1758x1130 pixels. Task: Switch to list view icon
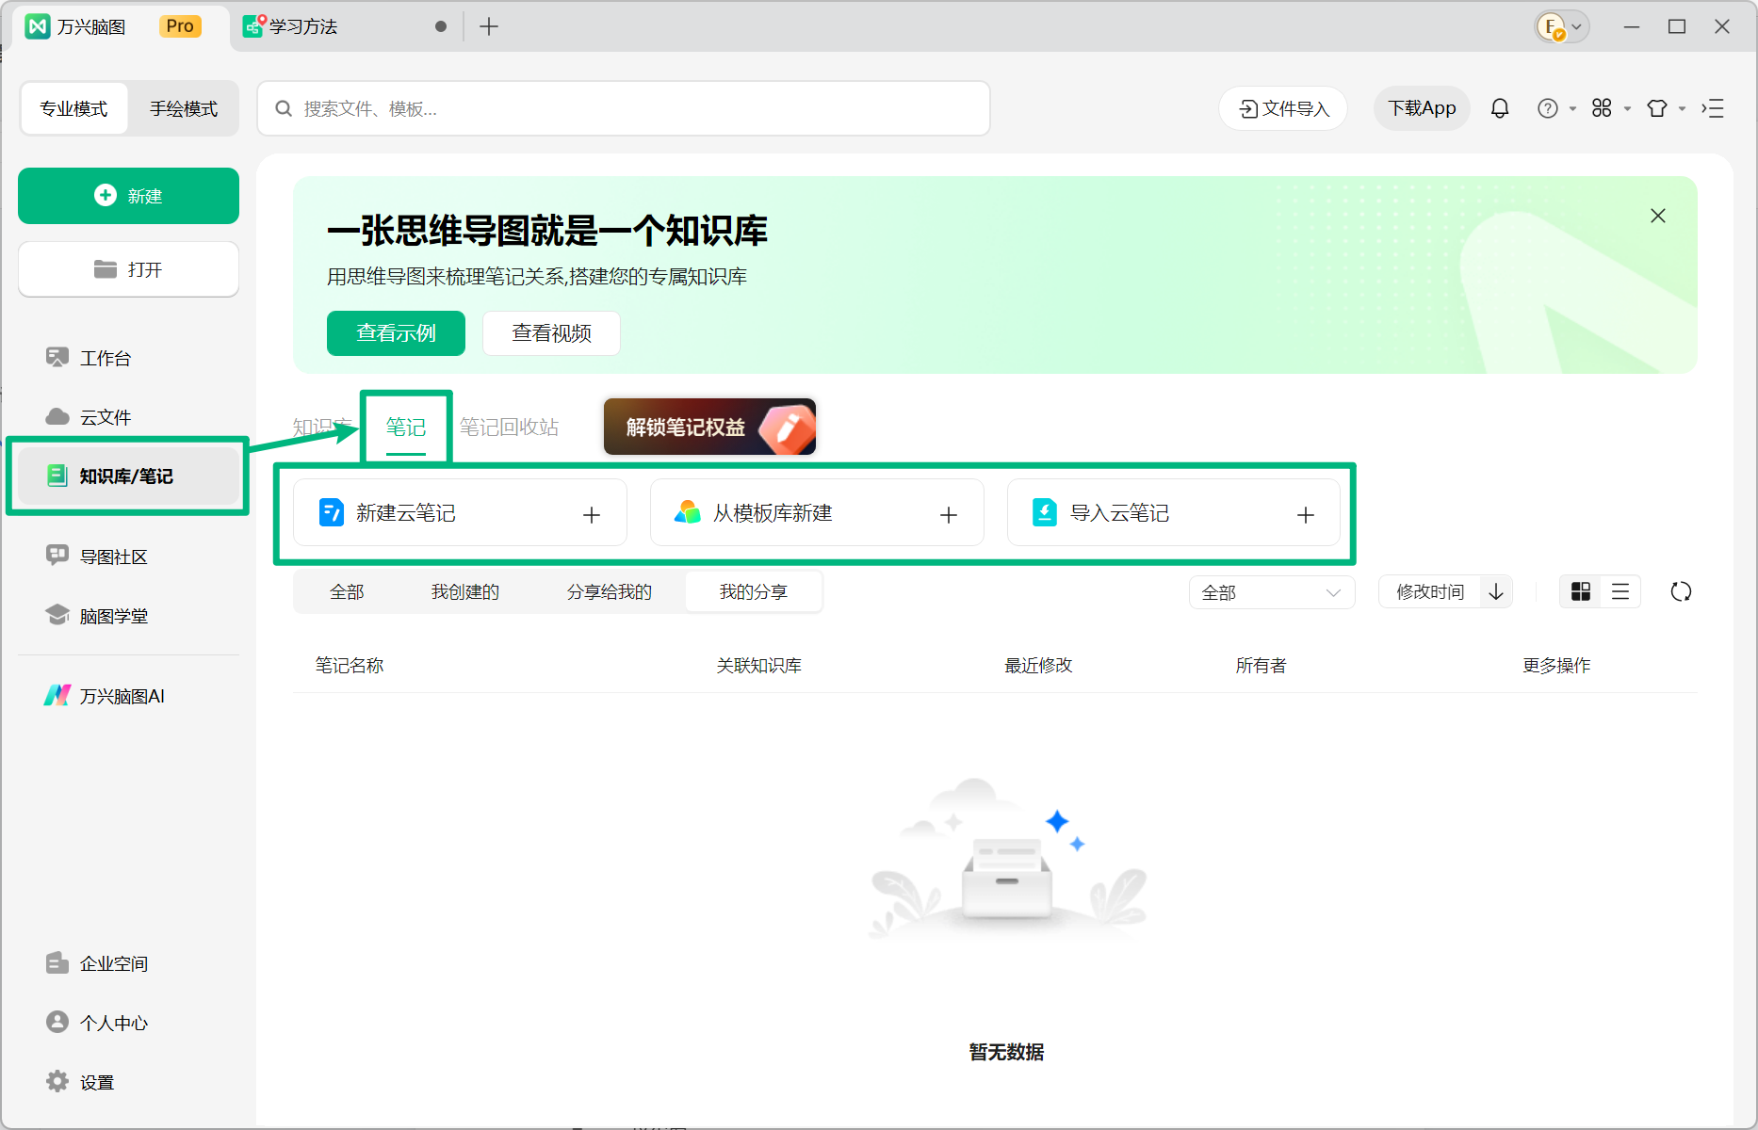pyautogui.click(x=1620, y=591)
